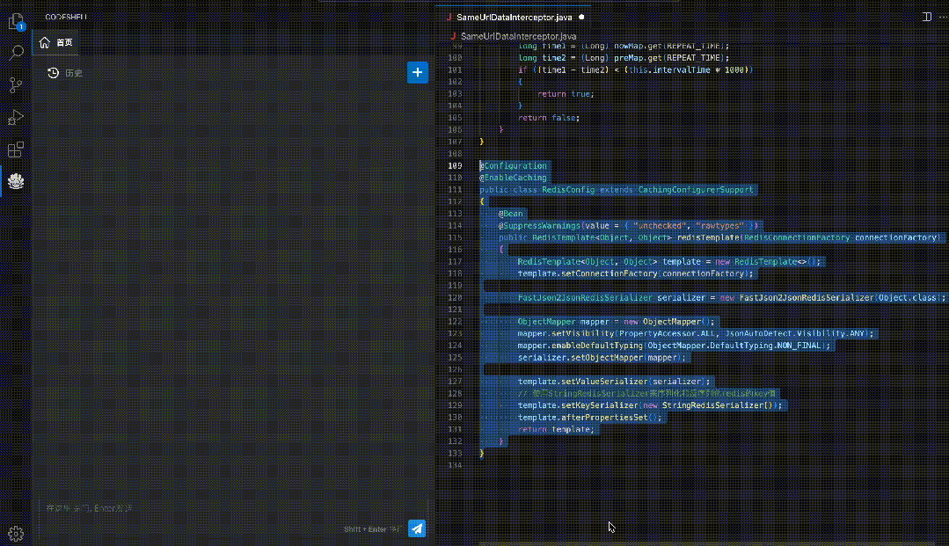Click the SameUrlDataInterceptor.java breadcrumb
The width and height of the screenshot is (949, 546).
(x=518, y=36)
